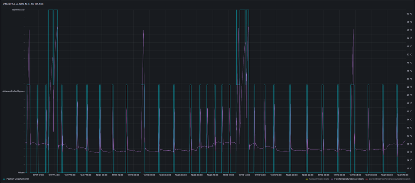
Task: Click the 12/29 10:00 time label
Action: tap(403, 175)
